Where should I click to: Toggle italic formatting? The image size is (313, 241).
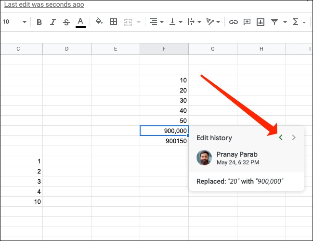point(53,22)
